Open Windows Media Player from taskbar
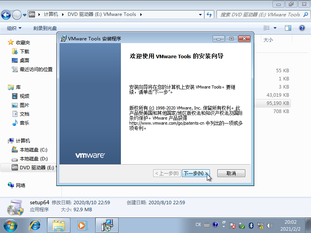Image resolution: width=311 pixels, height=233 pixels. point(82,226)
